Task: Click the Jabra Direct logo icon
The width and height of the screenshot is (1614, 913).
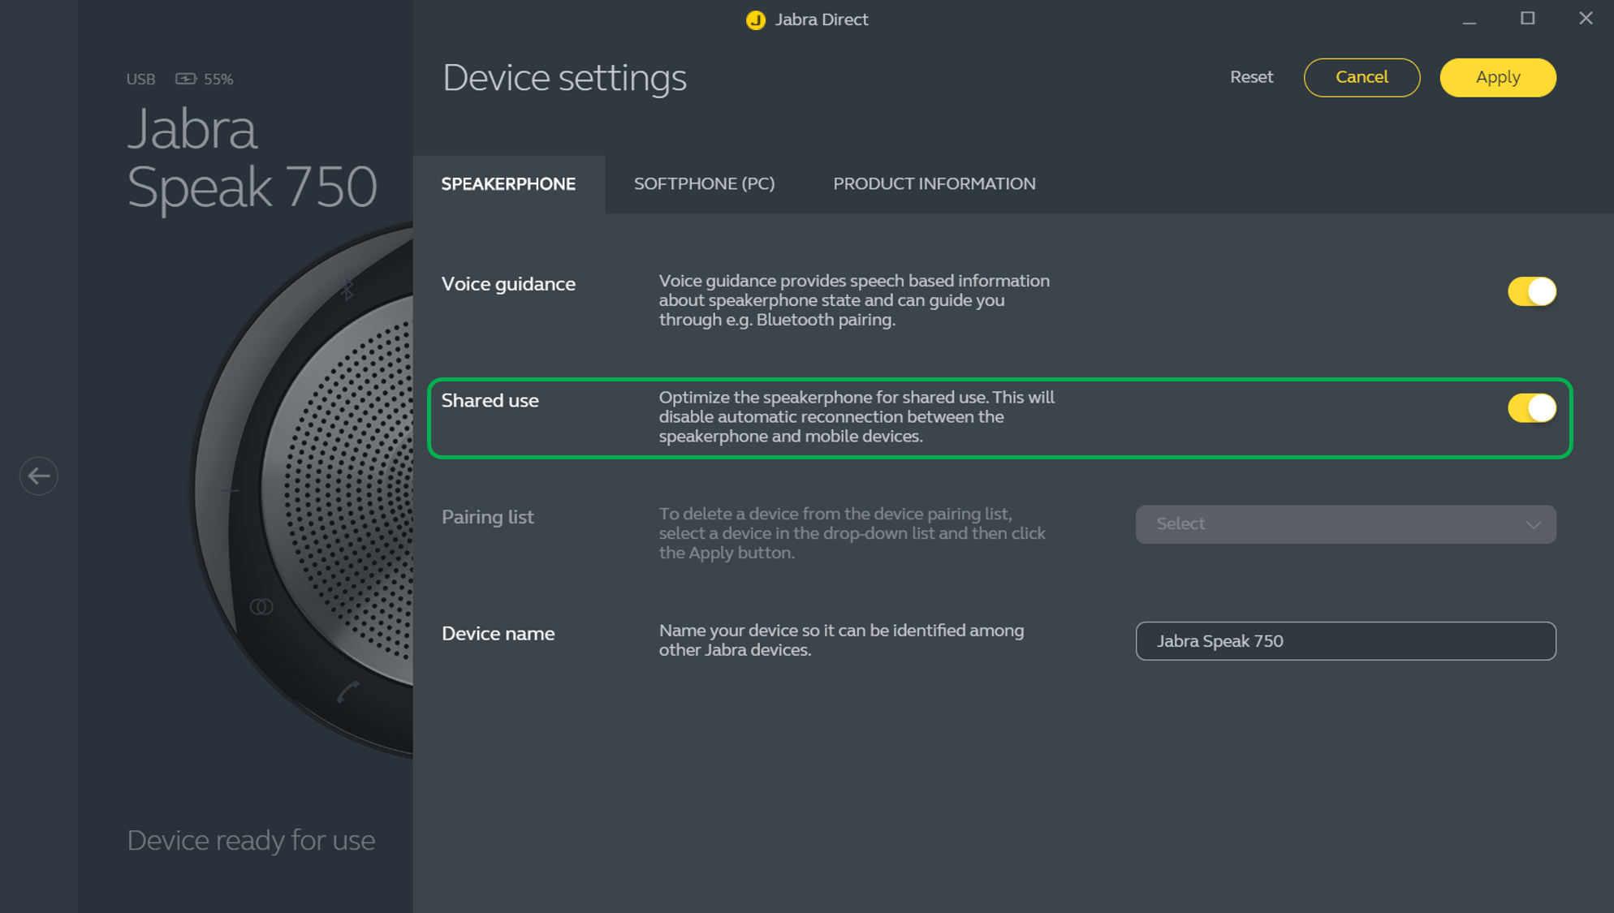Action: coord(756,20)
